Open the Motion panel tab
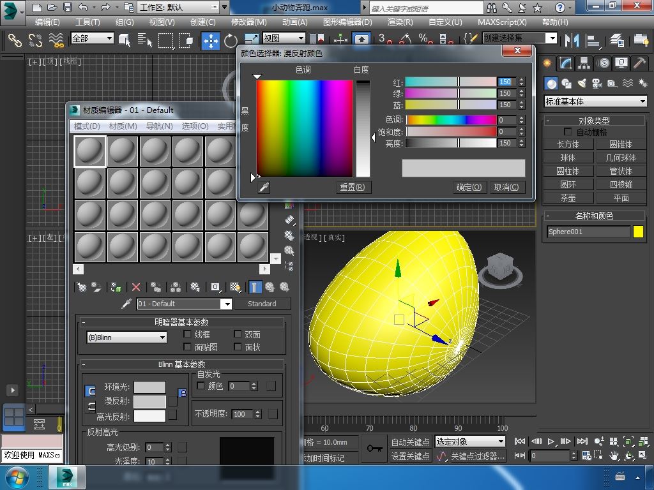The image size is (654, 490). (x=603, y=63)
